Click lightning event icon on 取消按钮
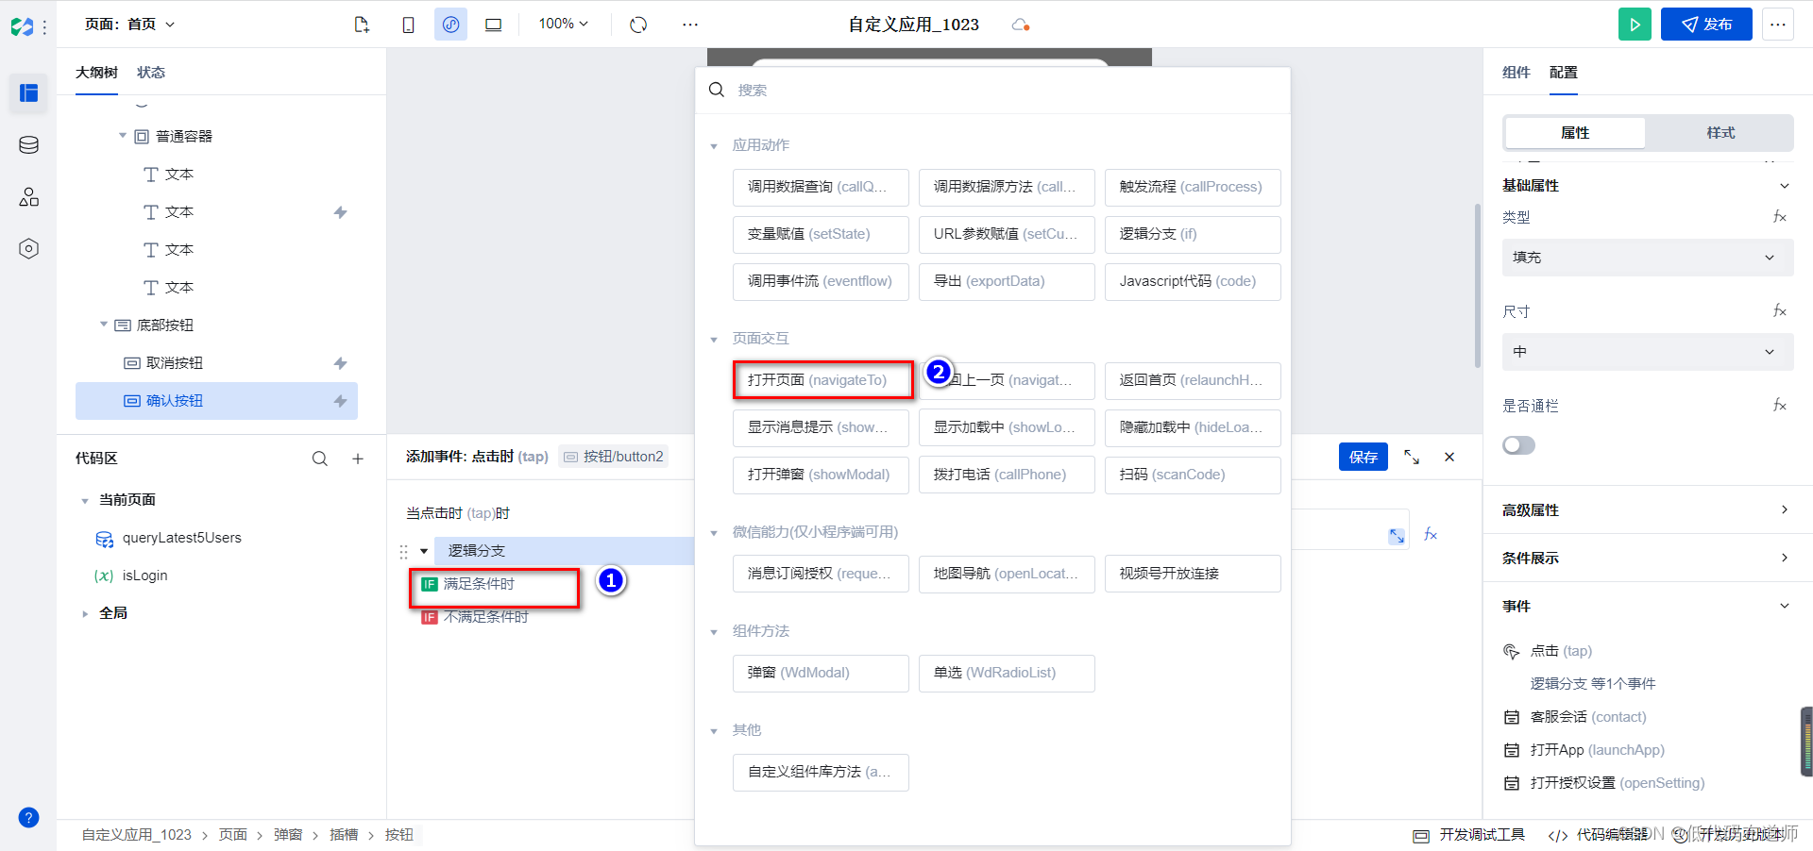 341,363
